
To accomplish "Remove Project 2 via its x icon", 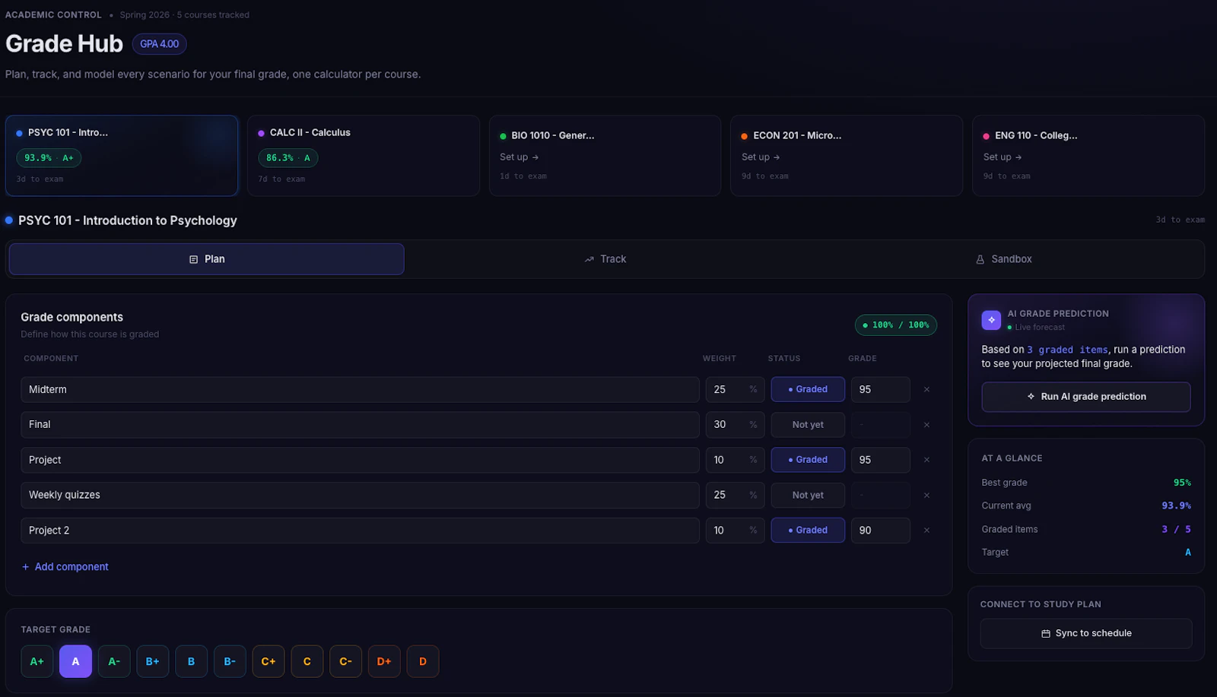I will (926, 531).
